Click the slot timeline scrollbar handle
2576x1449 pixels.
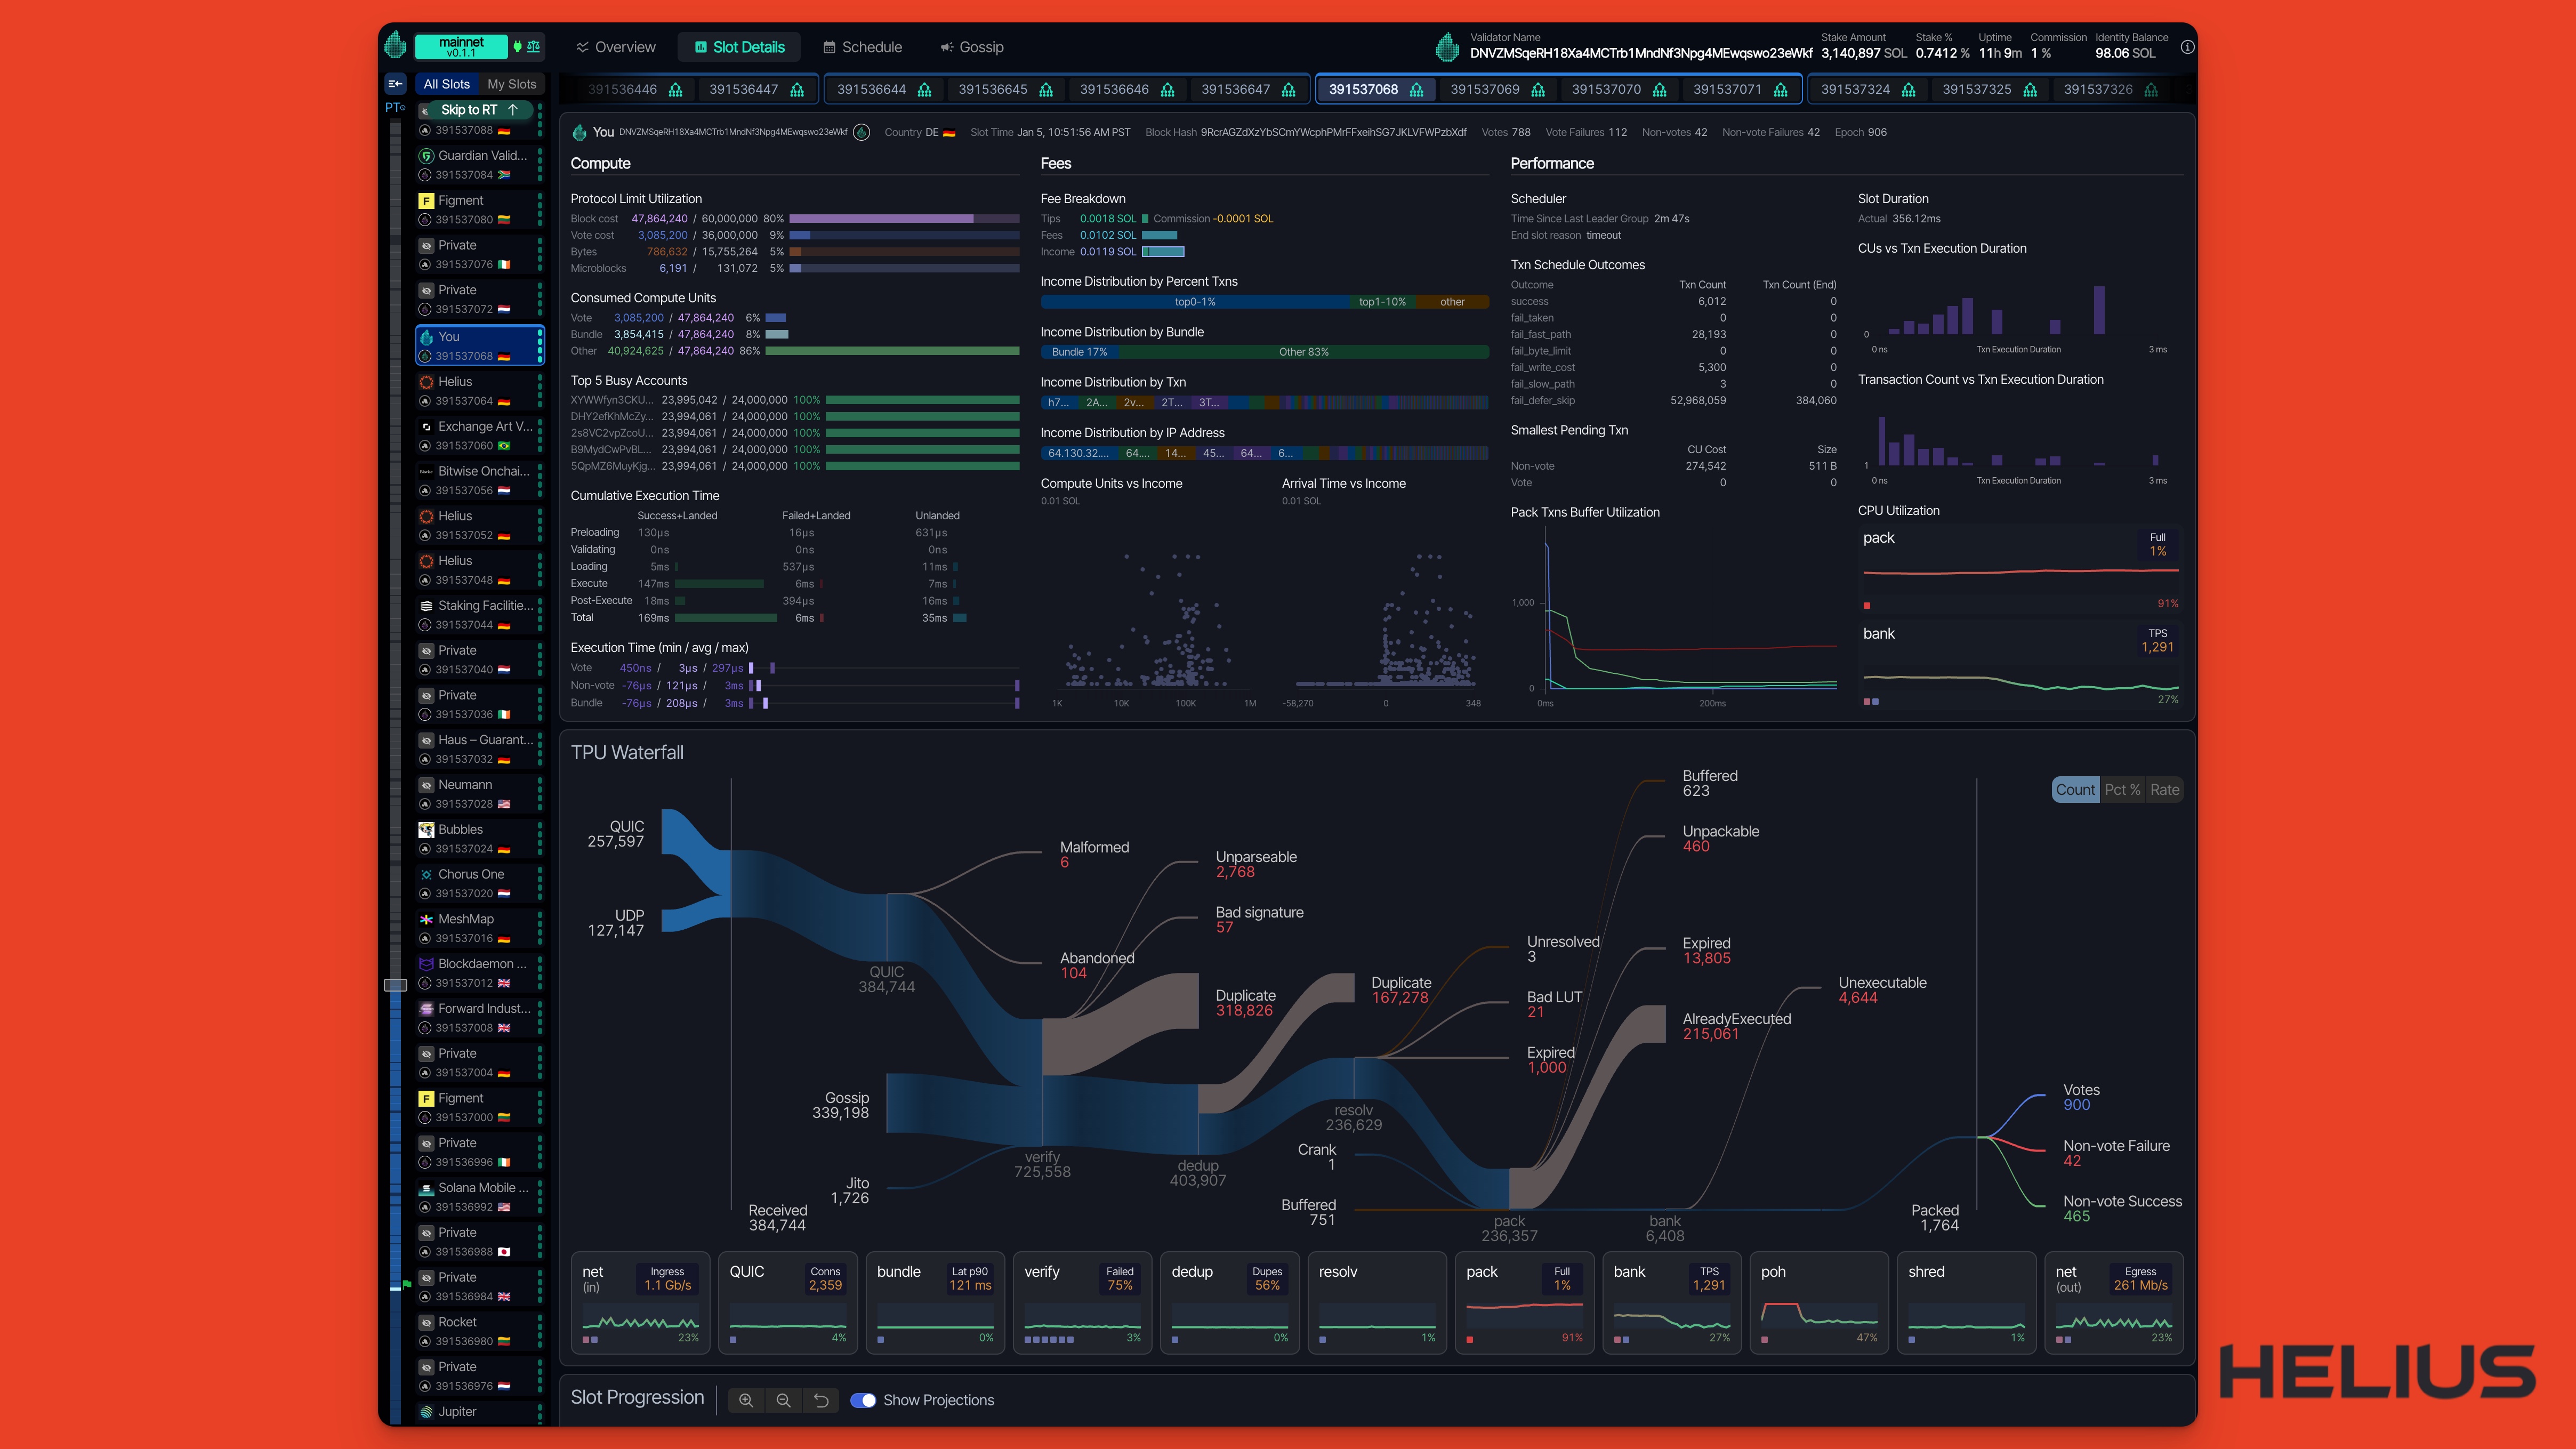(395, 985)
